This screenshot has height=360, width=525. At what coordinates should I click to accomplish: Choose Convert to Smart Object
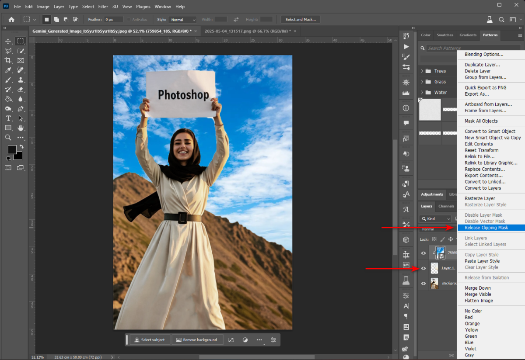tap(490, 131)
